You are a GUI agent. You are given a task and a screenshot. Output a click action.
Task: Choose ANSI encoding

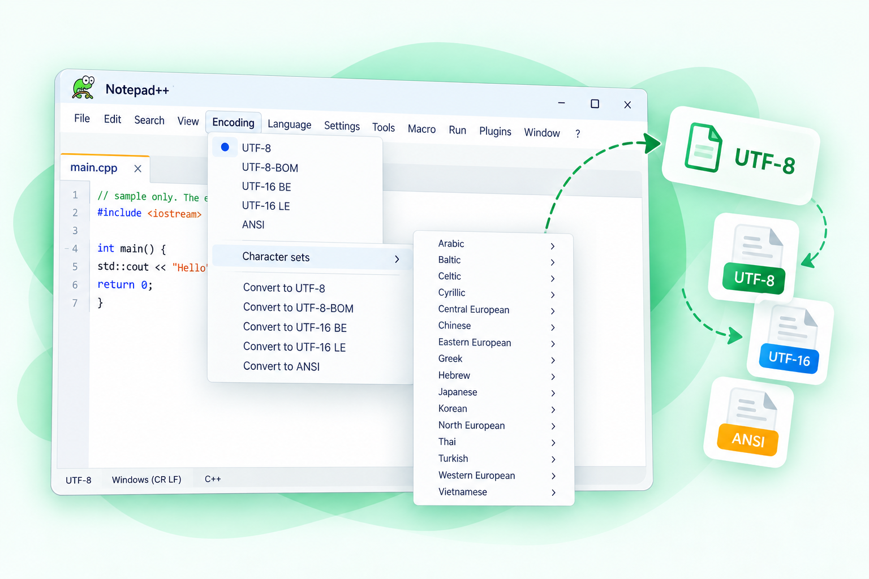(253, 224)
